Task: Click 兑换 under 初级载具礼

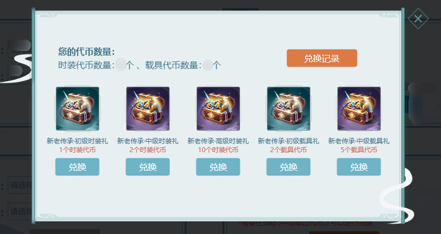Action: [x=288, y=167]
